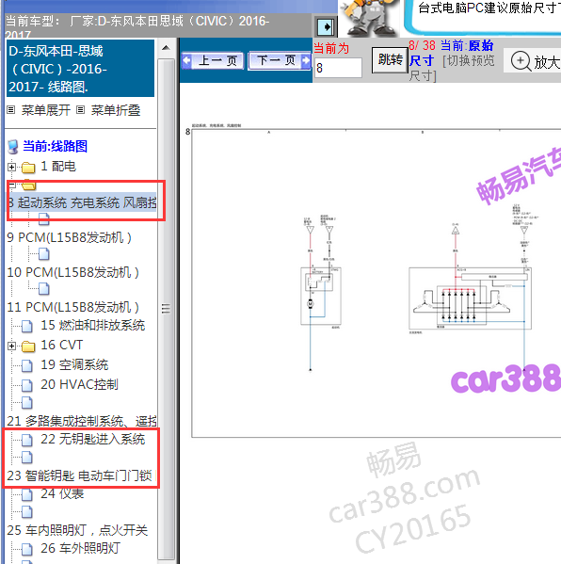The width and height of the screenshot is (561, 564).
Task: Open 20 HVAC控制 page
Action: pyautogui.click(x=79, y=384)
